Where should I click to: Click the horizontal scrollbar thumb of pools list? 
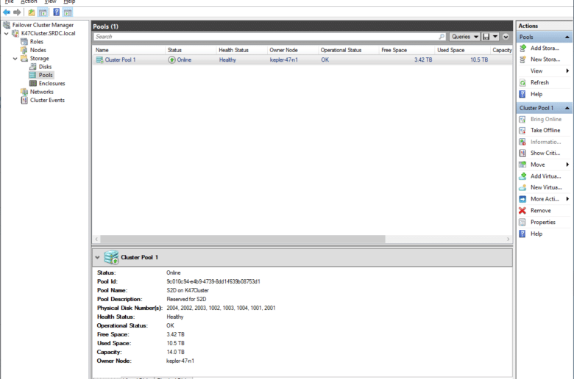click(x=243, y=239)
